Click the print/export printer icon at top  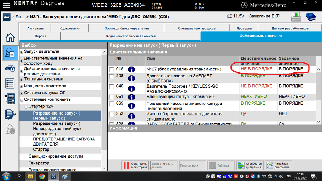pyautogui.click(x=296, y=17)
